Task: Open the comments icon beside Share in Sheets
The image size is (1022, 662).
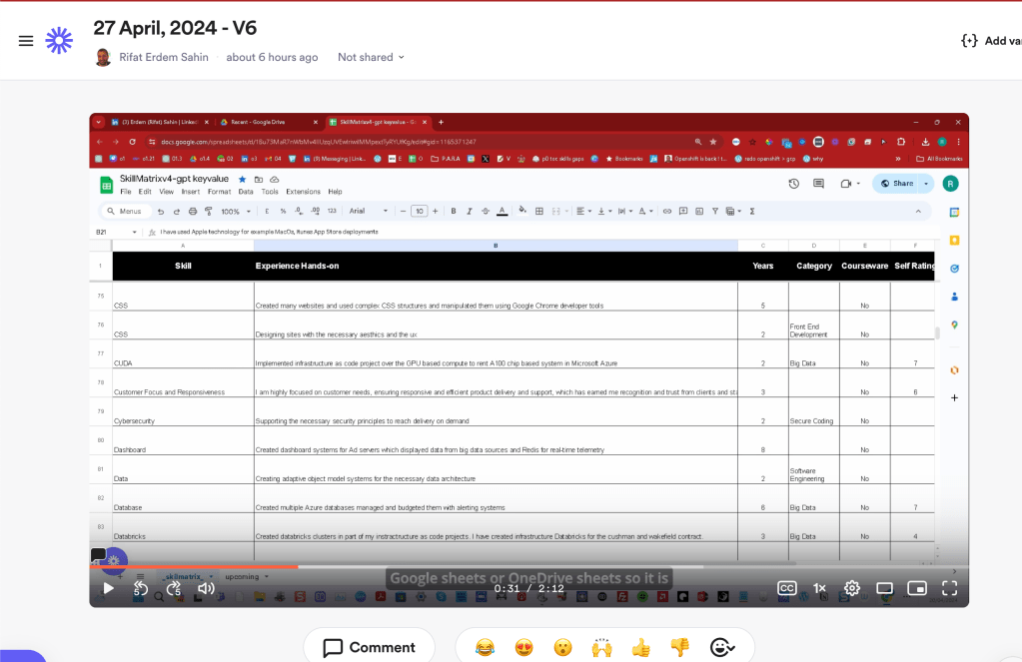Action: (818, 184)
